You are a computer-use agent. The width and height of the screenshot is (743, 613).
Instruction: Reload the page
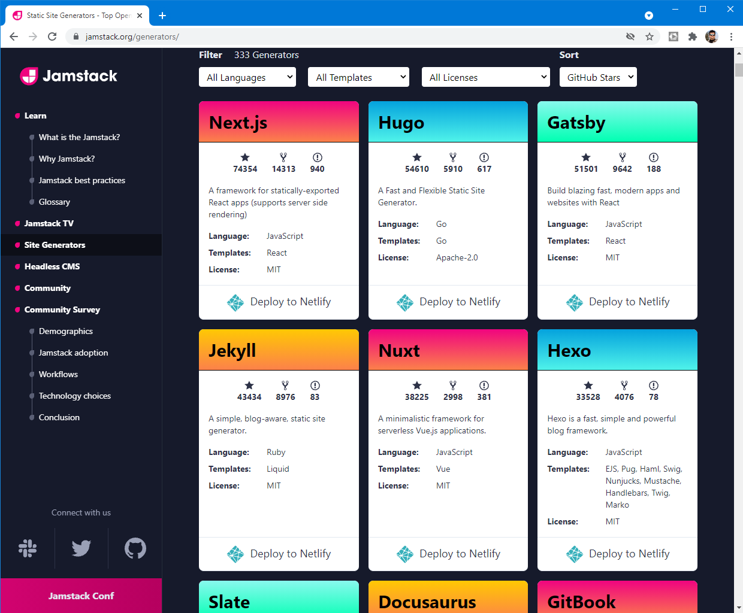tap(52, 37)
